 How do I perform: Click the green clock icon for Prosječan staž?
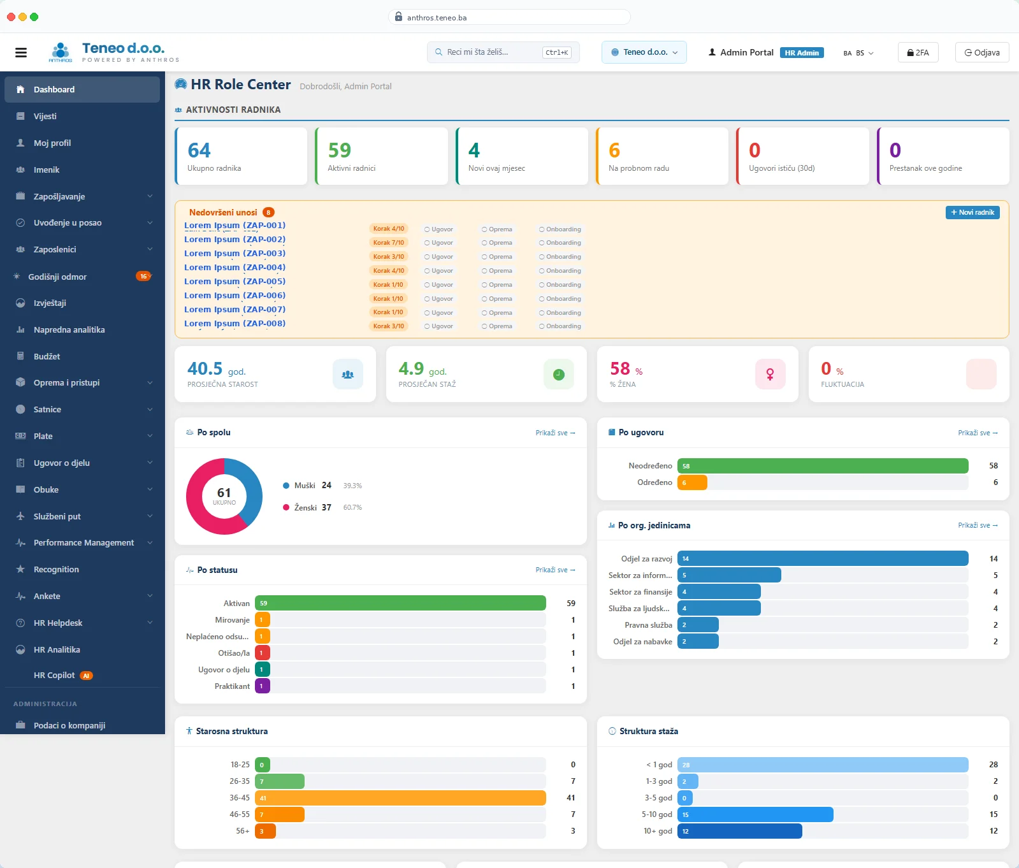[x=559, y=374]
